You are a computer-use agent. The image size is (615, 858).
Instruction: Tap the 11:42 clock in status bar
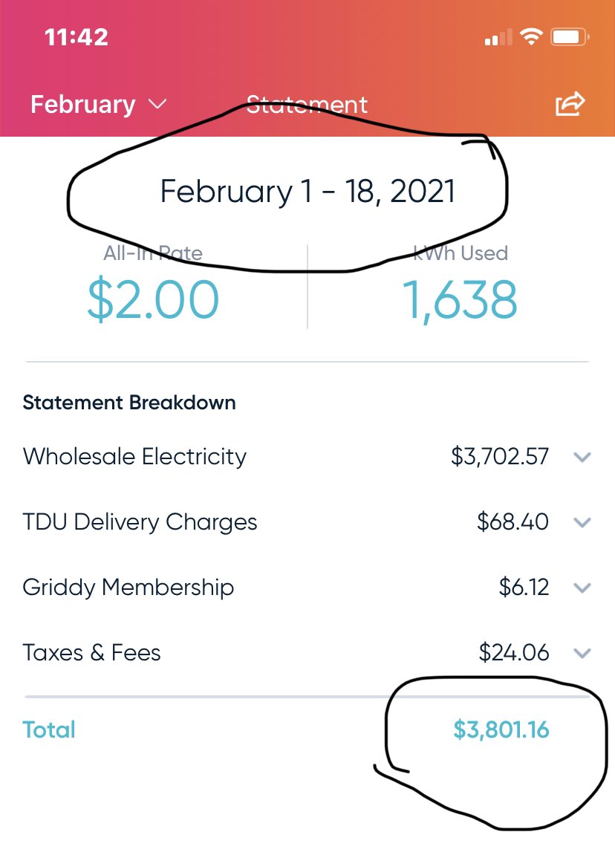[x=77, y=37]
